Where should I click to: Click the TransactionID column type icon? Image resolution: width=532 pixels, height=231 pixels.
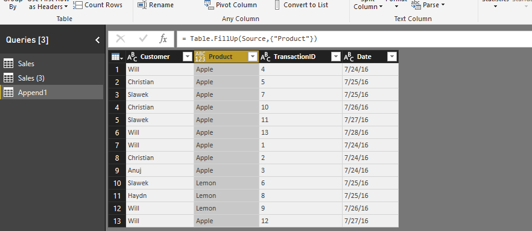[x=265, y=57]
